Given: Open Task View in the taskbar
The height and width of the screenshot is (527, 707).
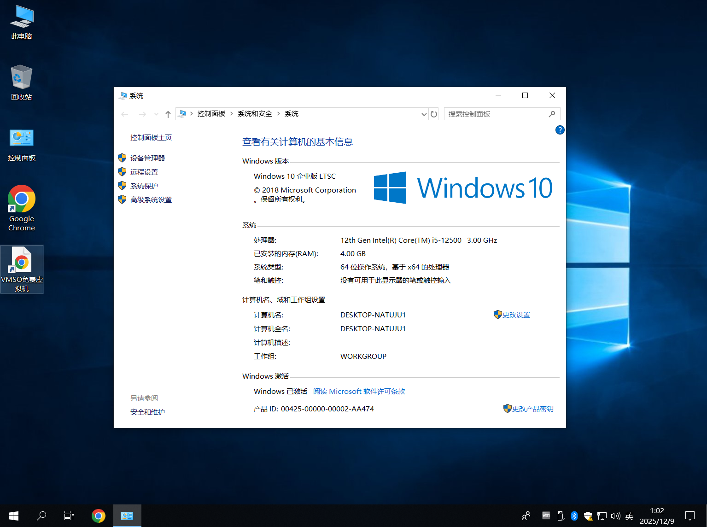Looking at the screenshot, I should (69, 516).
